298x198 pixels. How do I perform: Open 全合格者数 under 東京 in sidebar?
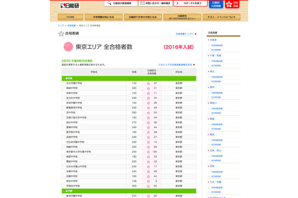point(216,97)
